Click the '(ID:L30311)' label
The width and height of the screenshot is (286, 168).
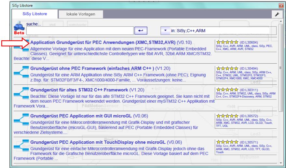pyautogui.click(x=249, y=90)
